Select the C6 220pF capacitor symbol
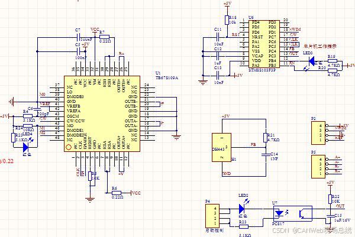Image resolution: width=355 pixels, height=237 pixels. [x=37, y=110]
